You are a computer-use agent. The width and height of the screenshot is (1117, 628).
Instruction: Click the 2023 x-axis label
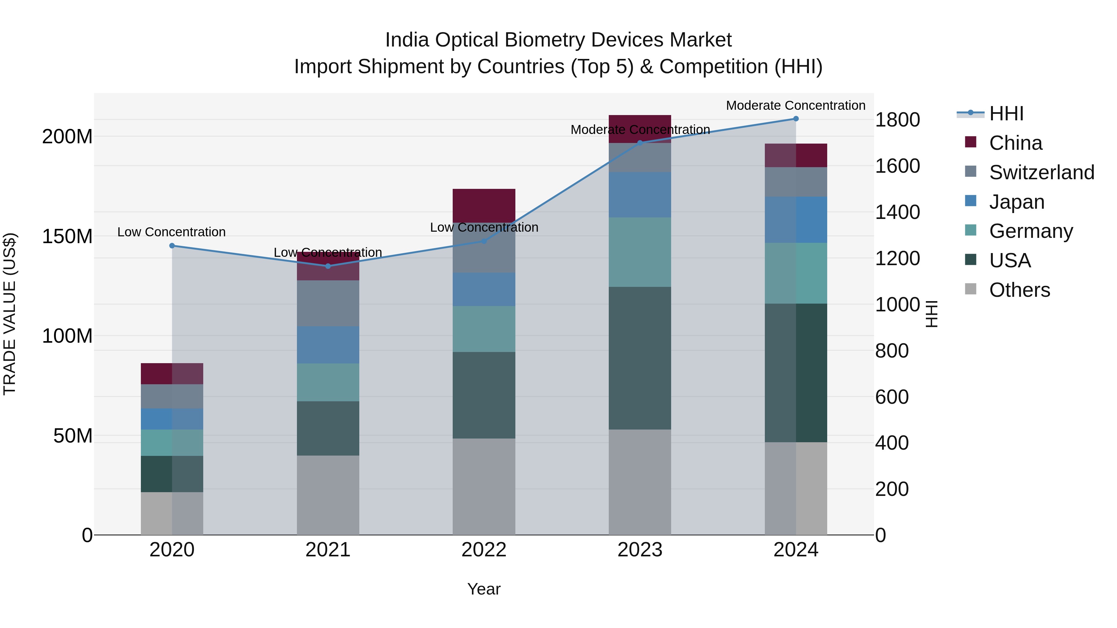[x=640, y=550]
